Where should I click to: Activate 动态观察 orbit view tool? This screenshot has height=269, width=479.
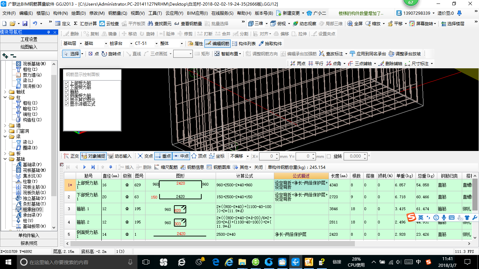304,23
